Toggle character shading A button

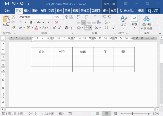[66, 28]
